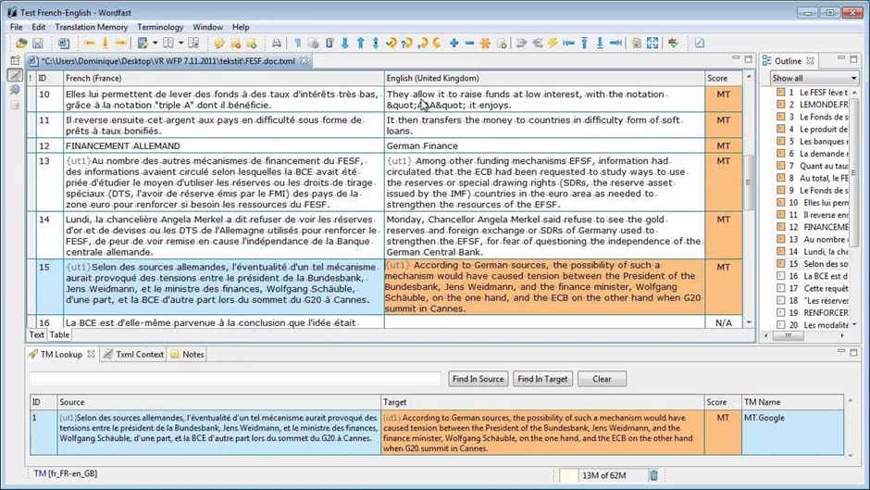Screen dimensions: 870x490
Task: Click the TM Name column header
Action: point(791,402)
